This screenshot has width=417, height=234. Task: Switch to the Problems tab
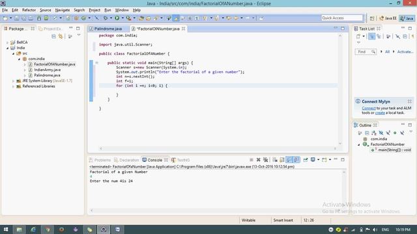pos(100,160)
